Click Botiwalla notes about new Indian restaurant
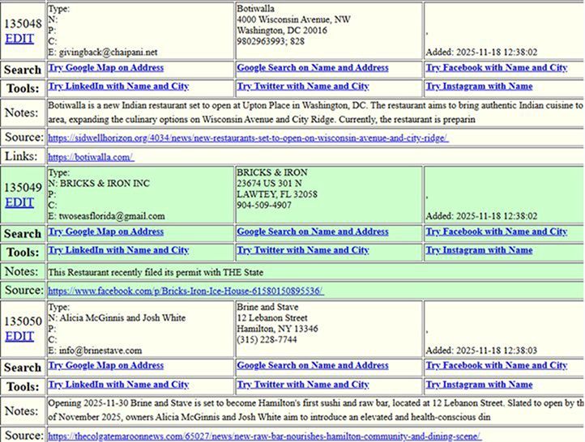The width and height of the screenshot is (585, 442). pyautogui.click(x=316, y=113)
